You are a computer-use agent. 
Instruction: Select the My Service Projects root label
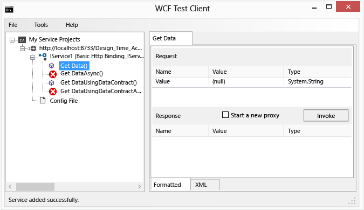click(54, 39)
